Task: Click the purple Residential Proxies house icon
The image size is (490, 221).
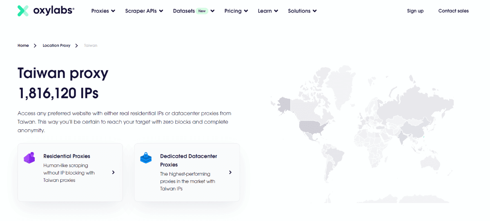Action: coord(29,158)
